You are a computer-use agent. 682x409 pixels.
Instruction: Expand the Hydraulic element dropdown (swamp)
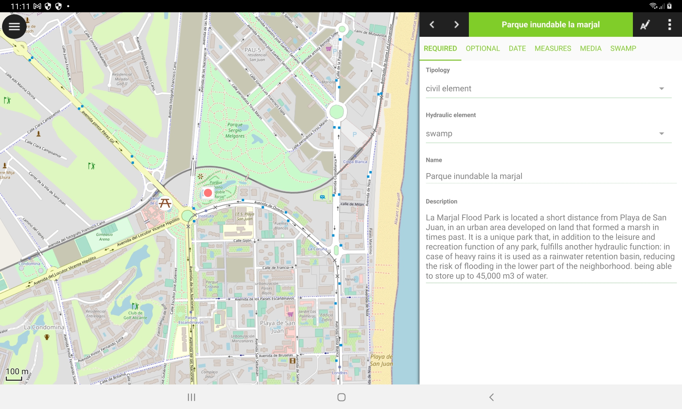(x=548, y=134)
